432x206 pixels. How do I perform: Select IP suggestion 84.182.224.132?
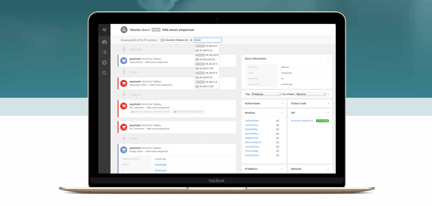pos(207,60)
